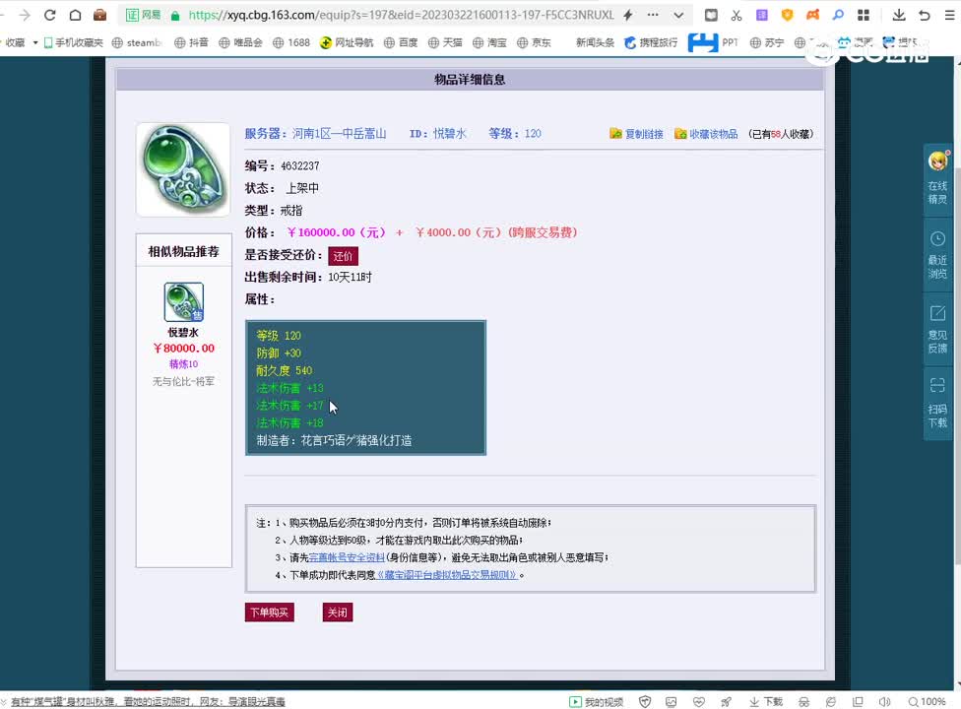Open the 淘宝 bookmark
961x709 pixels.
pos(489,42)
